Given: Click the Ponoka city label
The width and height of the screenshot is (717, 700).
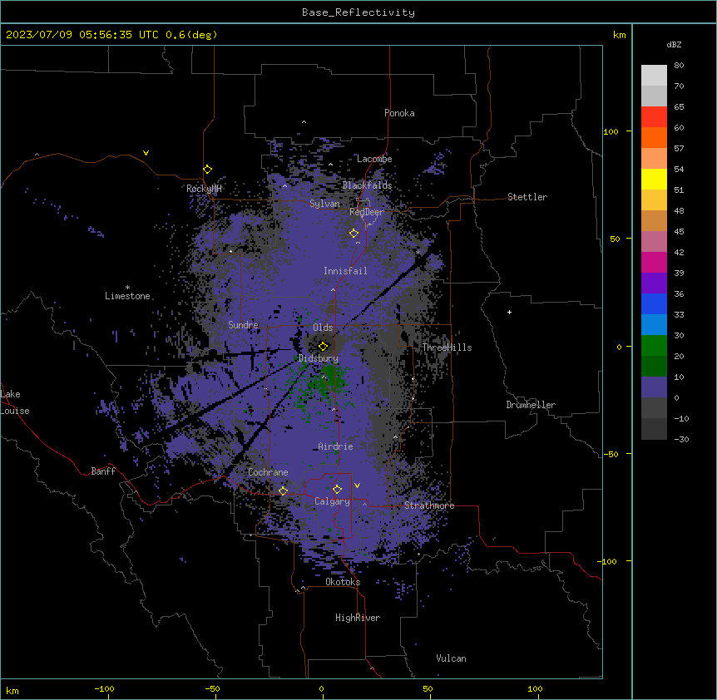Looking at the screenshot, I should tap(399, 113).
